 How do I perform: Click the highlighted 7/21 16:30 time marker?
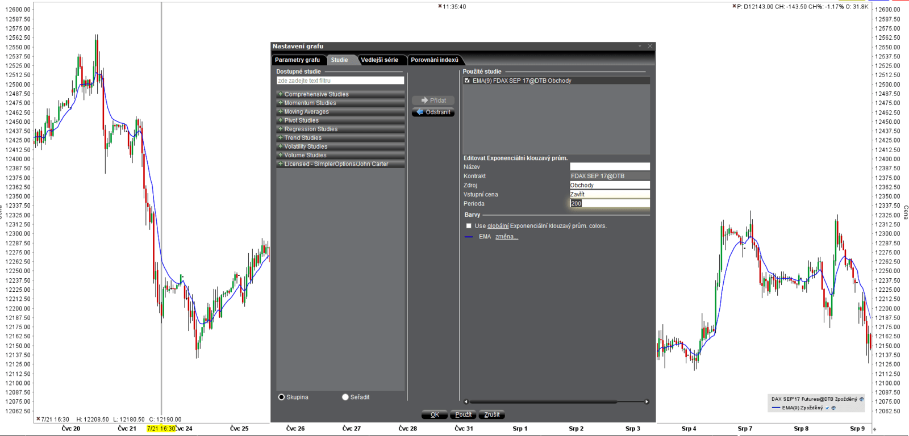(x=161, y=429)
